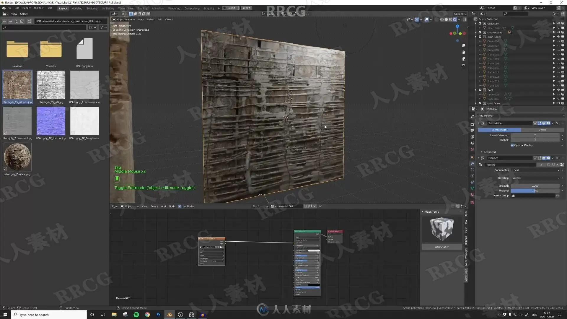
Task: Expand the Advanced subdivision section
Action: click(x=489, y=152)
